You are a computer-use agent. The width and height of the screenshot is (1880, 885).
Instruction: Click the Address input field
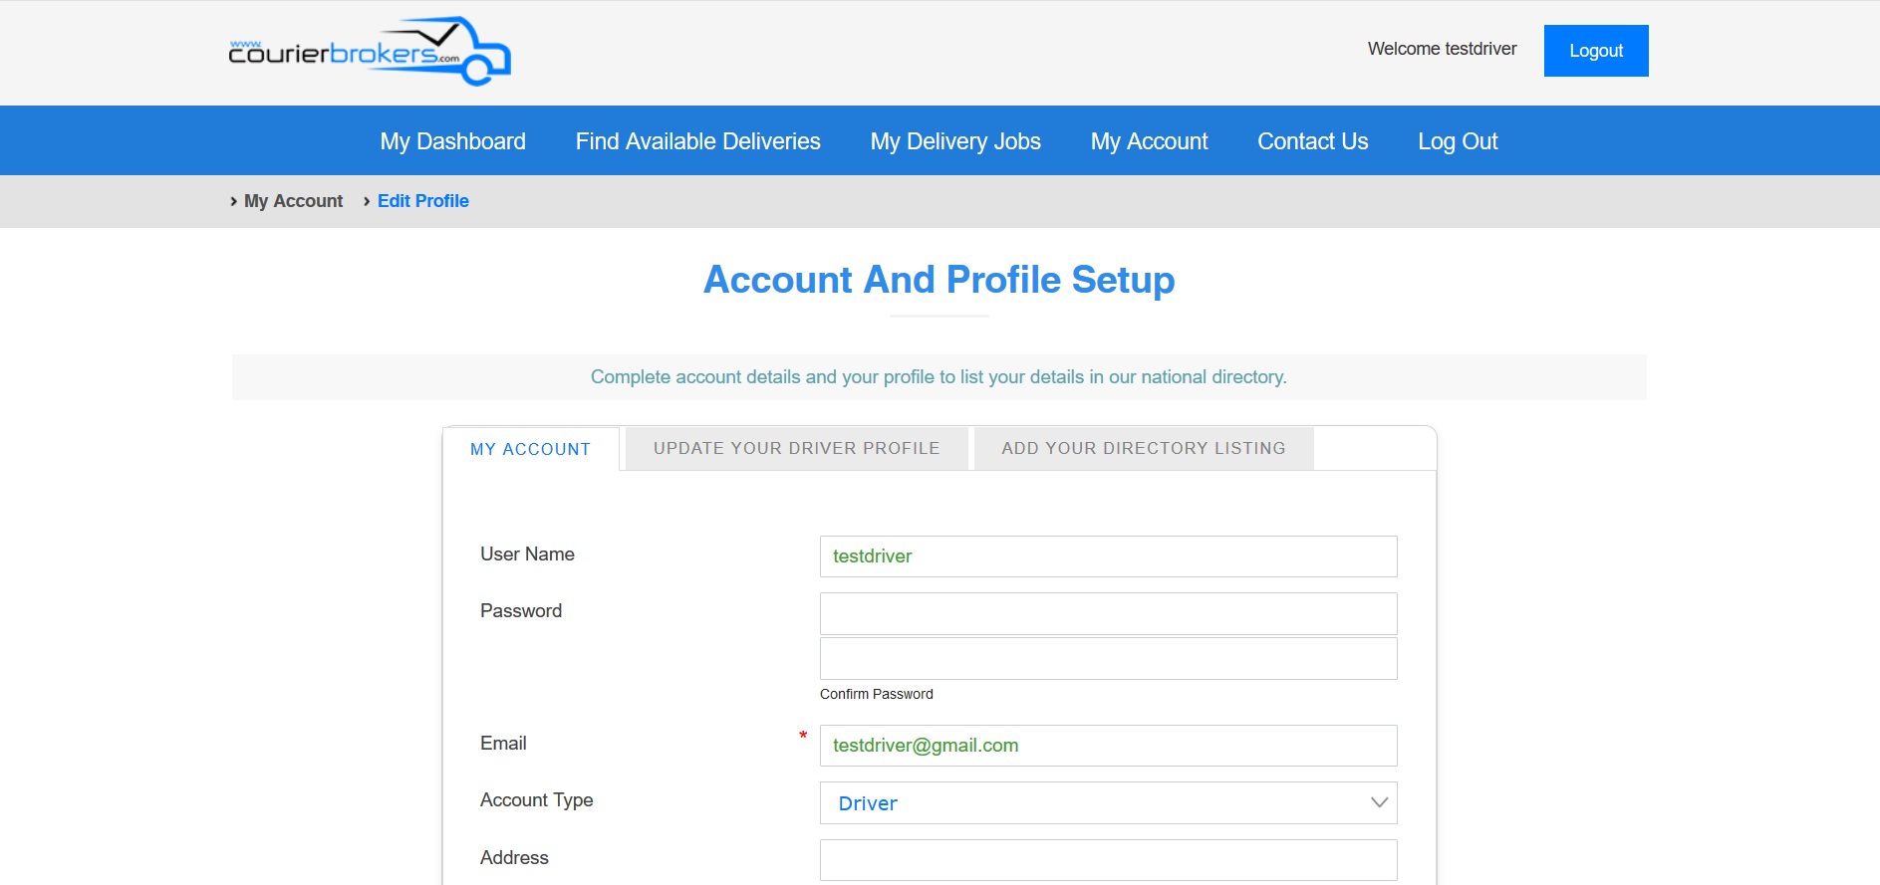1107,860
